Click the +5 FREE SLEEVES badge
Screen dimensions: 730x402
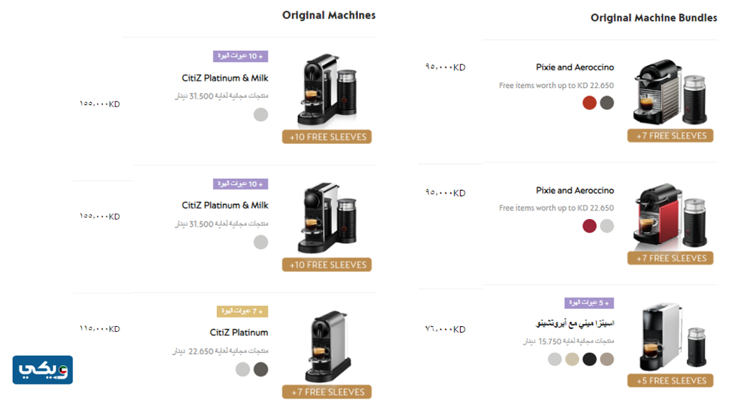tap(670, 381)
